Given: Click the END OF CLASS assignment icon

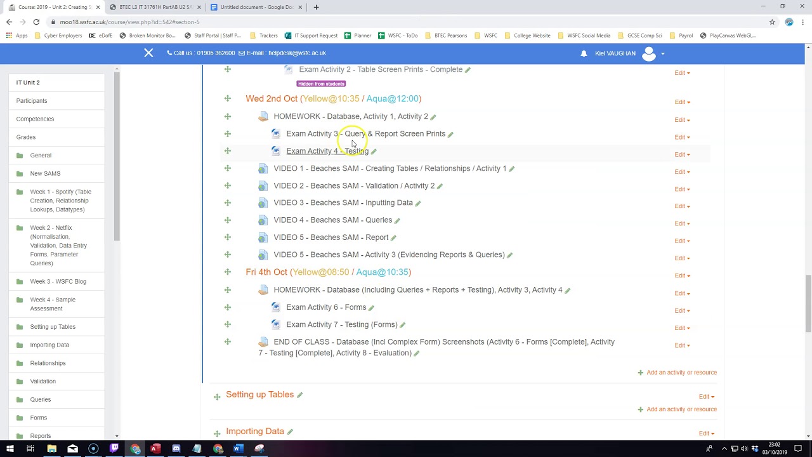Looking at the screenshot, I should click(263, 341).
